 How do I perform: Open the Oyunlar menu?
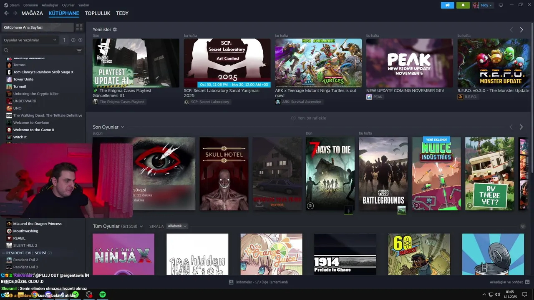(x=68, y=5)
